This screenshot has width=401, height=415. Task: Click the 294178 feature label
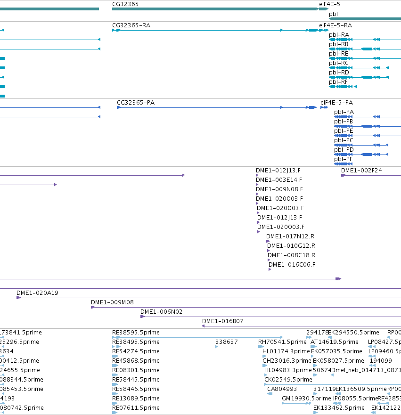tap(317, 333)
